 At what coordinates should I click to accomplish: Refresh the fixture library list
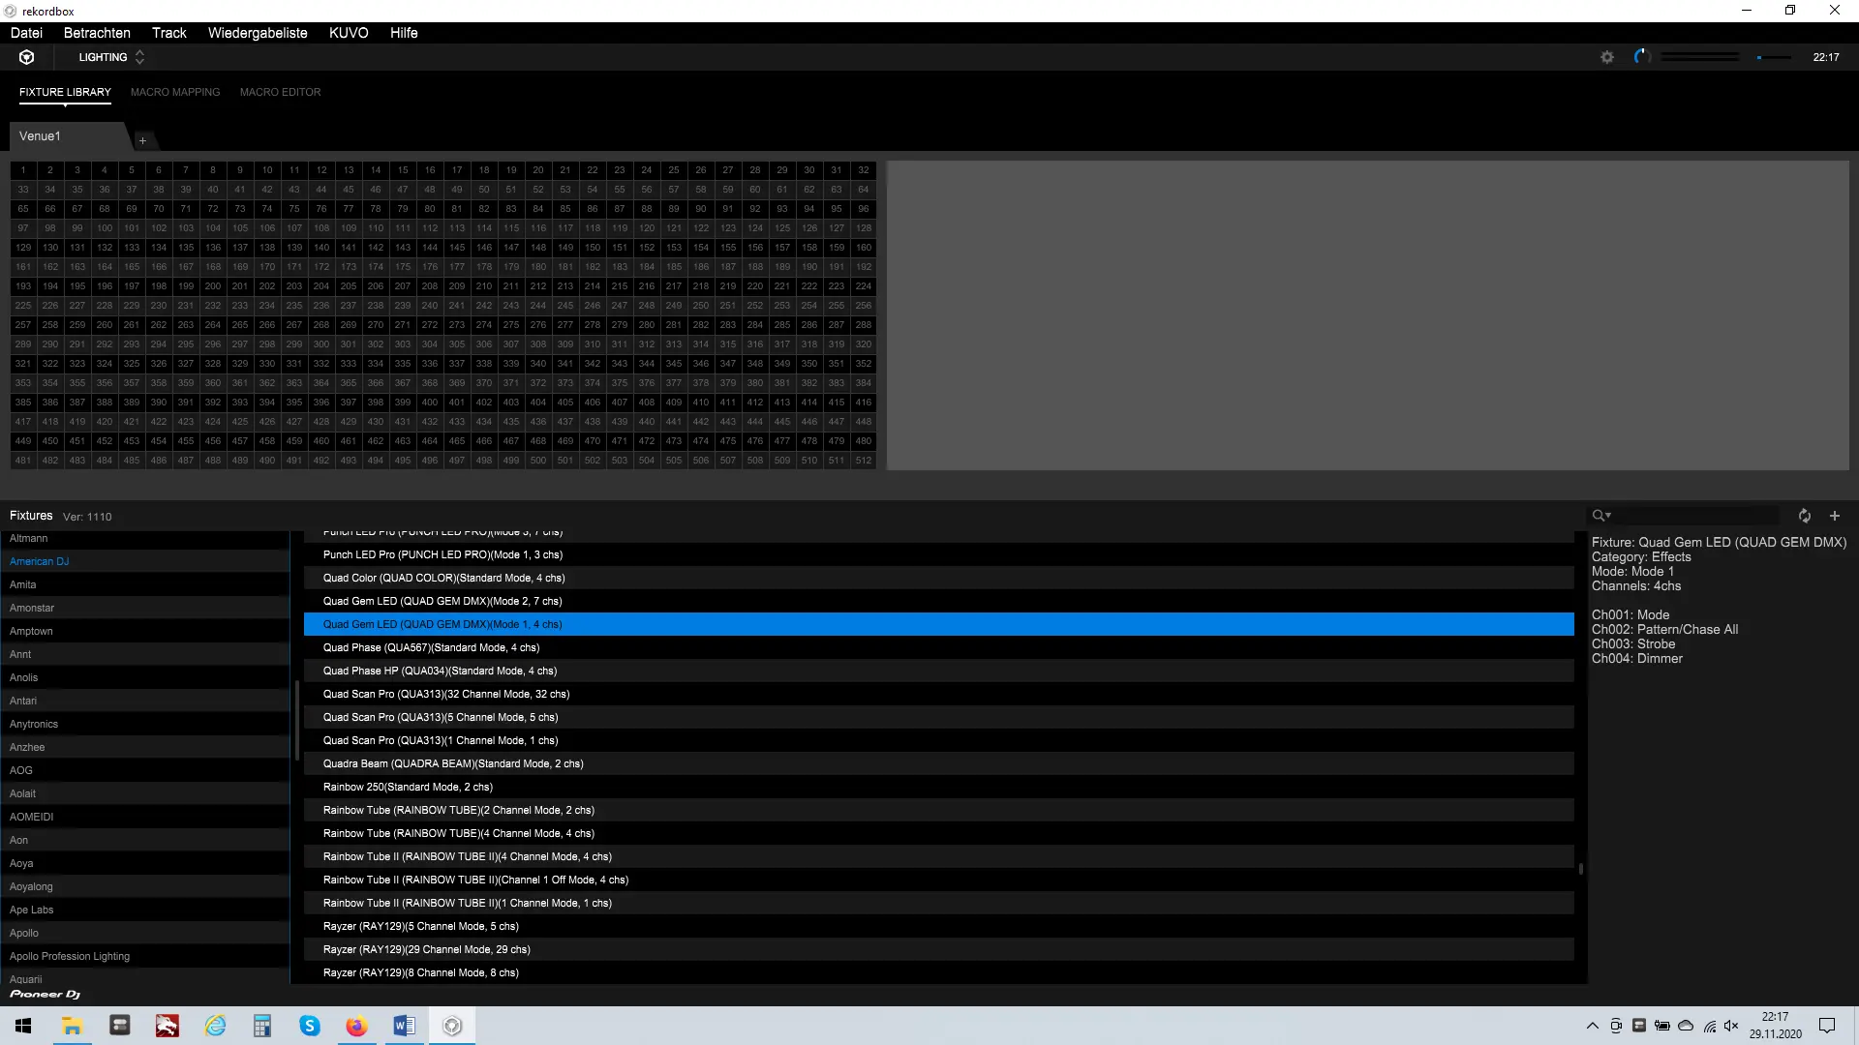tap(1804, 516)
